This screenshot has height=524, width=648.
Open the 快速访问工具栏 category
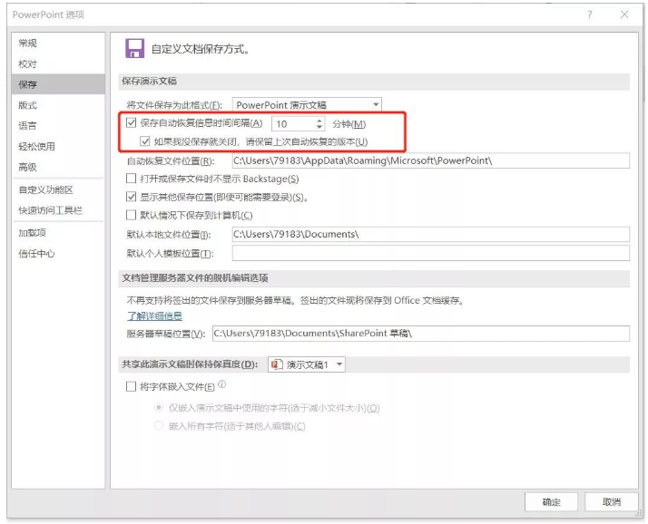58,210
